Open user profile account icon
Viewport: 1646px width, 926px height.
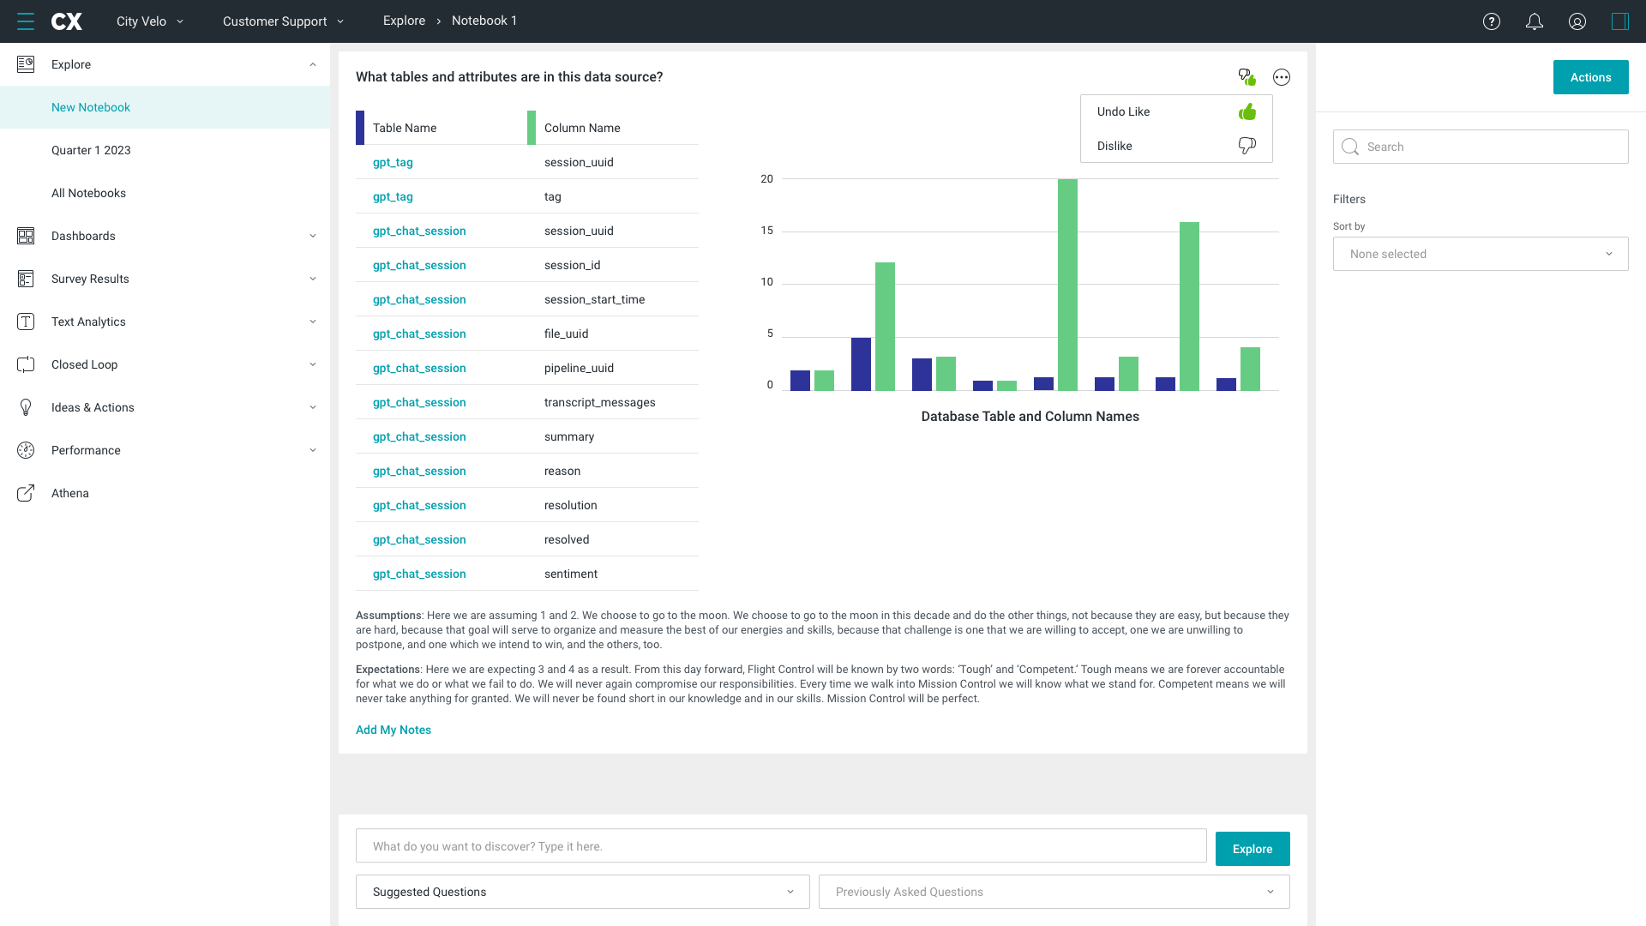pos(1577,21)
